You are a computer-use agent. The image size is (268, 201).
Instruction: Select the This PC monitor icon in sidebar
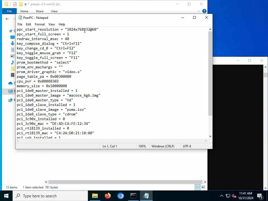click(x=10, y=91)
